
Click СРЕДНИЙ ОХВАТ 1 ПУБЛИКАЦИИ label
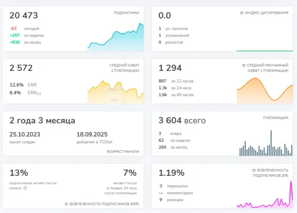click(x=125, y=68)
